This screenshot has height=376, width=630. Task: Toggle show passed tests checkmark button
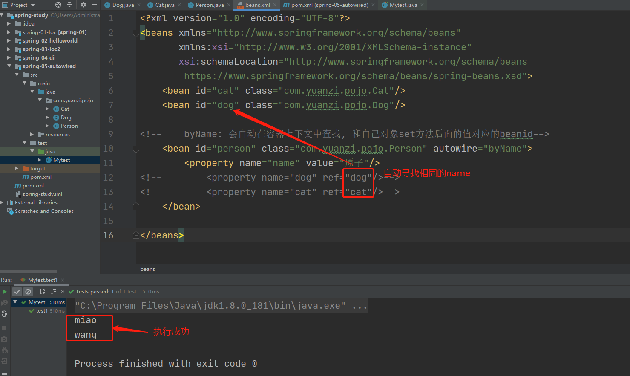17,292
